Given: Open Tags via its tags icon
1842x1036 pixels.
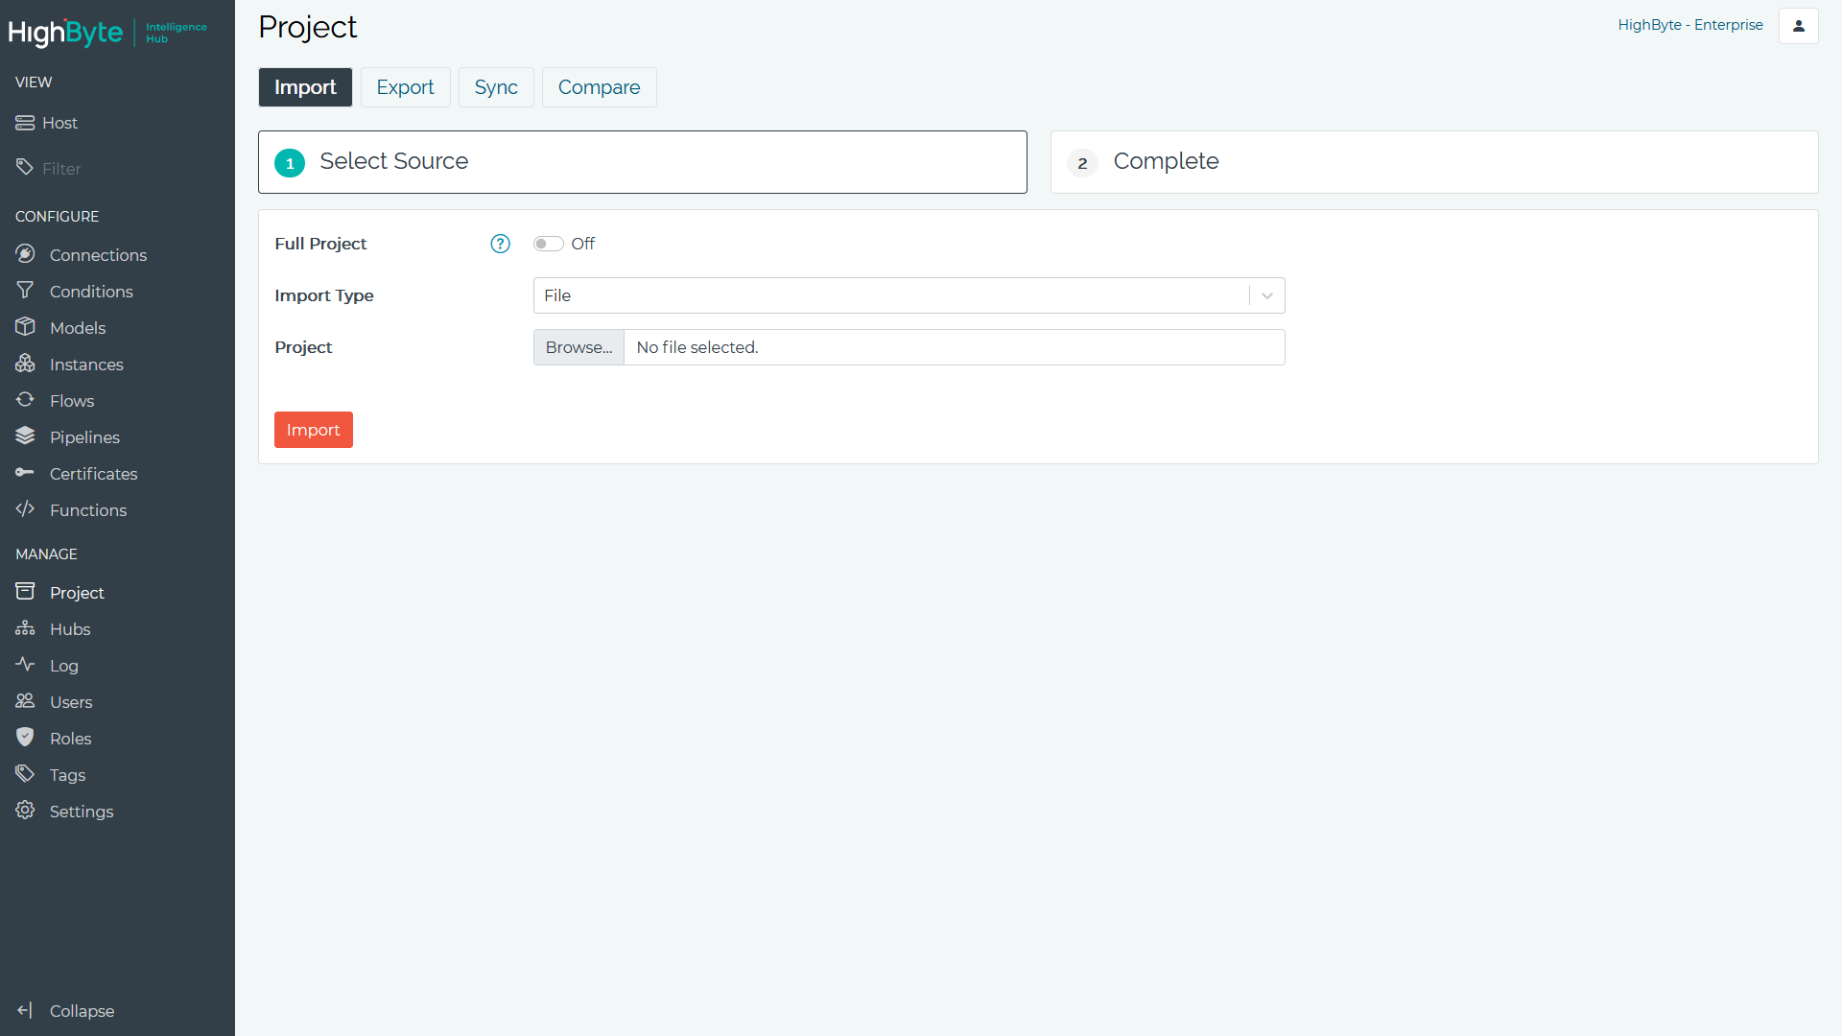Looking at the screenshot, I should point(25,774).
